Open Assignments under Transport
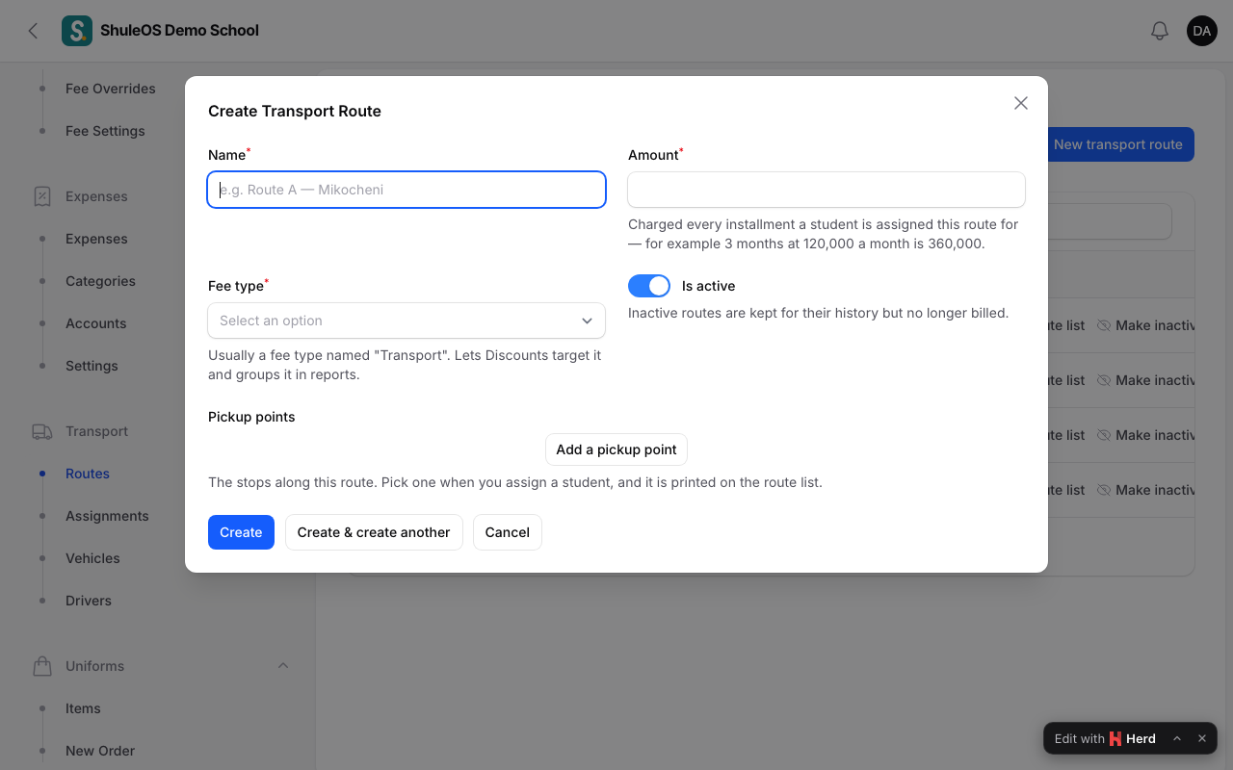This screenshot has height=770, width=1233. tap(107, 516)
